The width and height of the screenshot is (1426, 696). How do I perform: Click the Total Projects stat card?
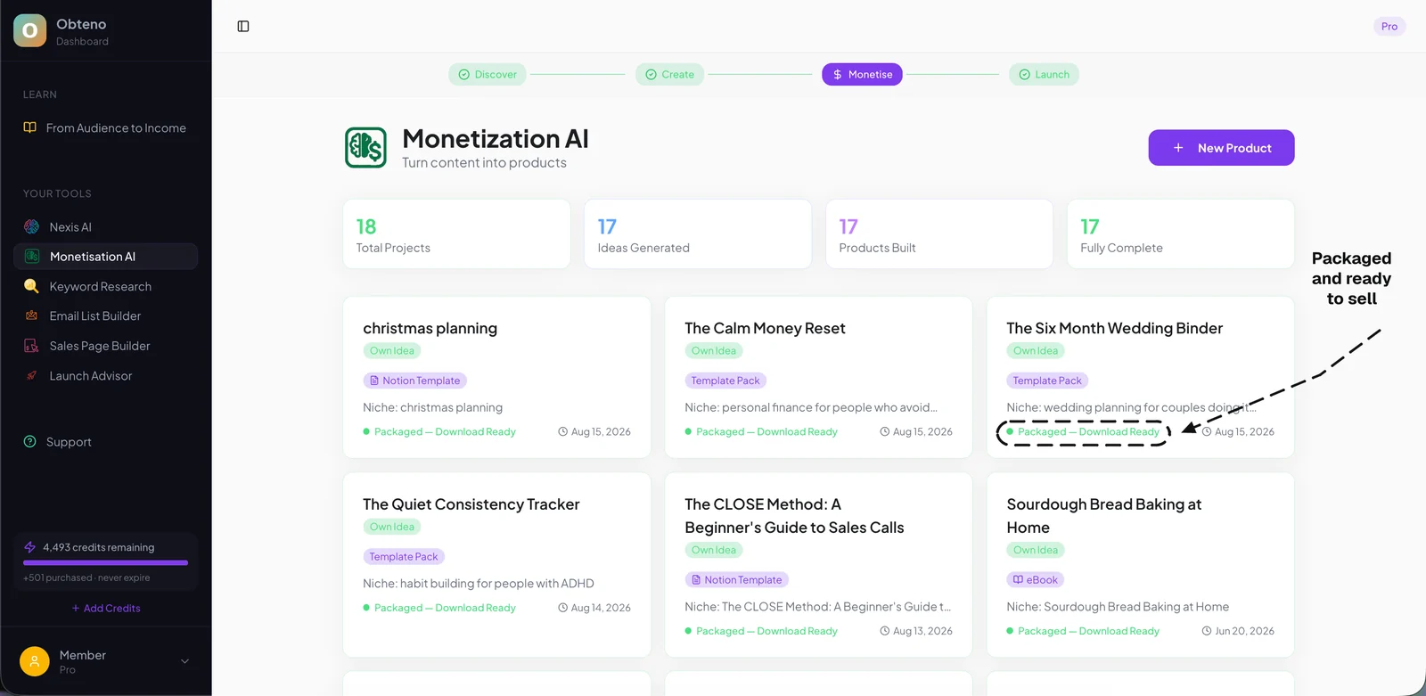tap(456, 234)
